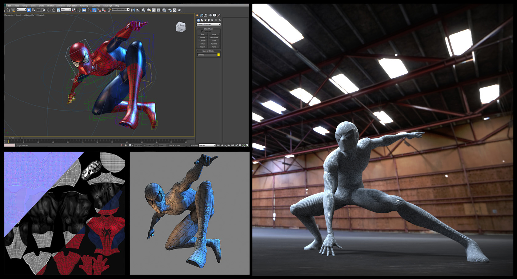Viewport: 517px width, 279px height.
Task: Toggle the Angle Snap button
Action: (x=94, y=10)
